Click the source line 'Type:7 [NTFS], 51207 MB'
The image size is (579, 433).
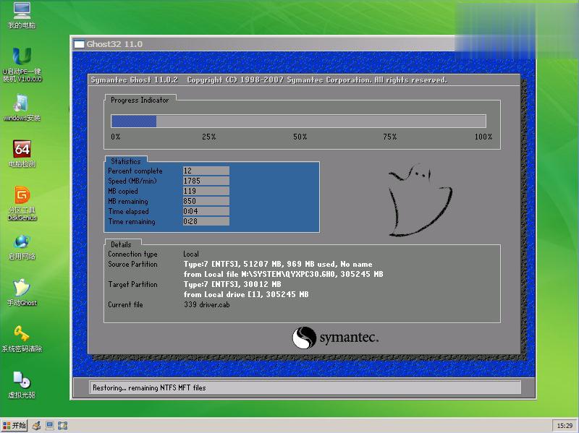278,264
